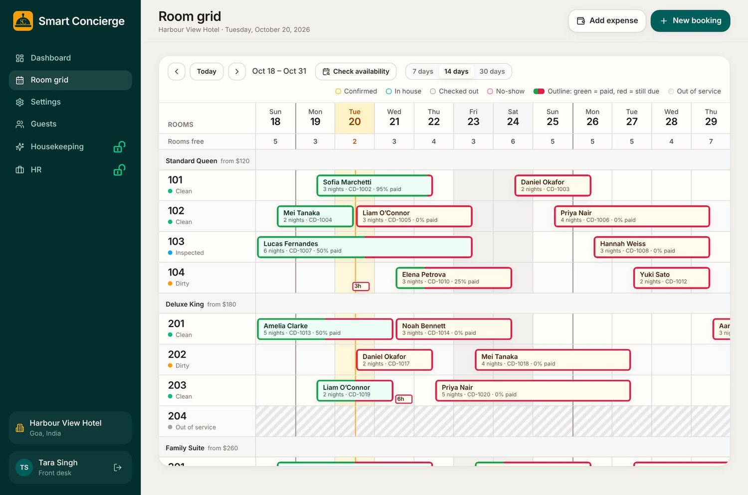Switch view to 7 days
The height and width of the screenshot is (495, 748).
click(x=423, y=71)
